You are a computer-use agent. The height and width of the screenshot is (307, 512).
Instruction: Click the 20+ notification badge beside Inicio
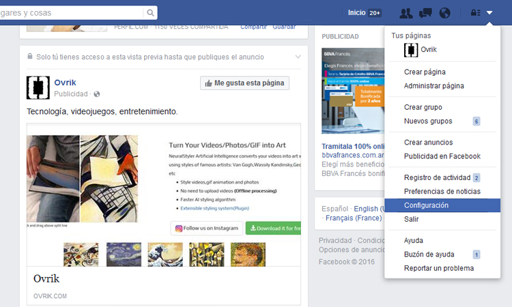375,13
